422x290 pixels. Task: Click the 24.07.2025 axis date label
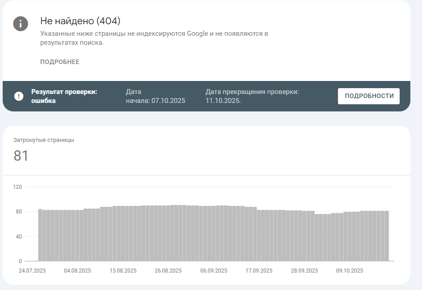(32, 271)
